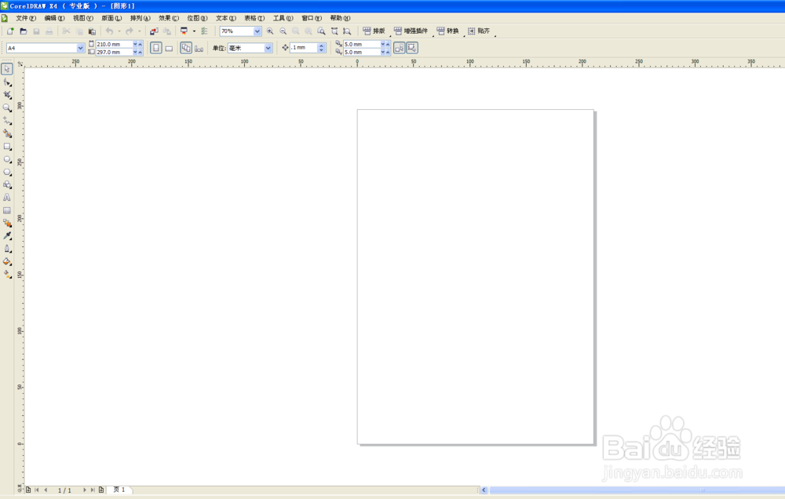Open duplicate distance Y 5.0 mm dropdown

383,52
